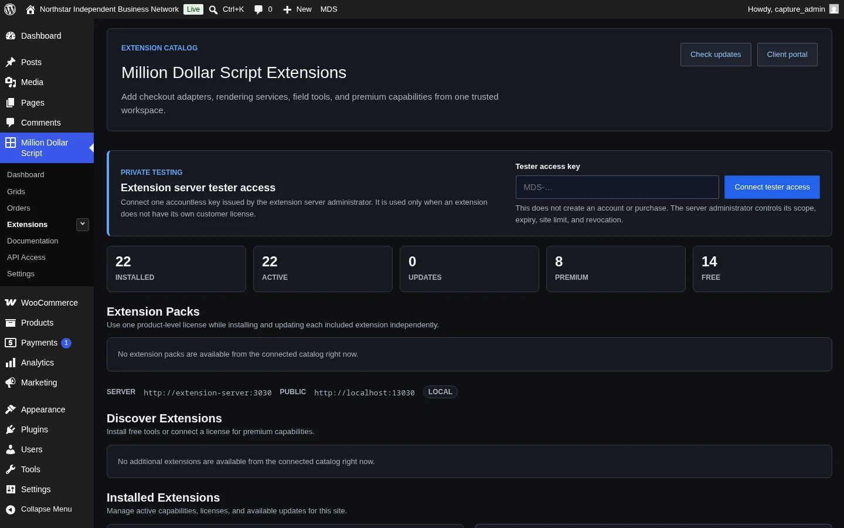The image size is (844, 528).
Task: Click the 22 Installed stat card
Action: pyautogui.click(x=176, y=269)
